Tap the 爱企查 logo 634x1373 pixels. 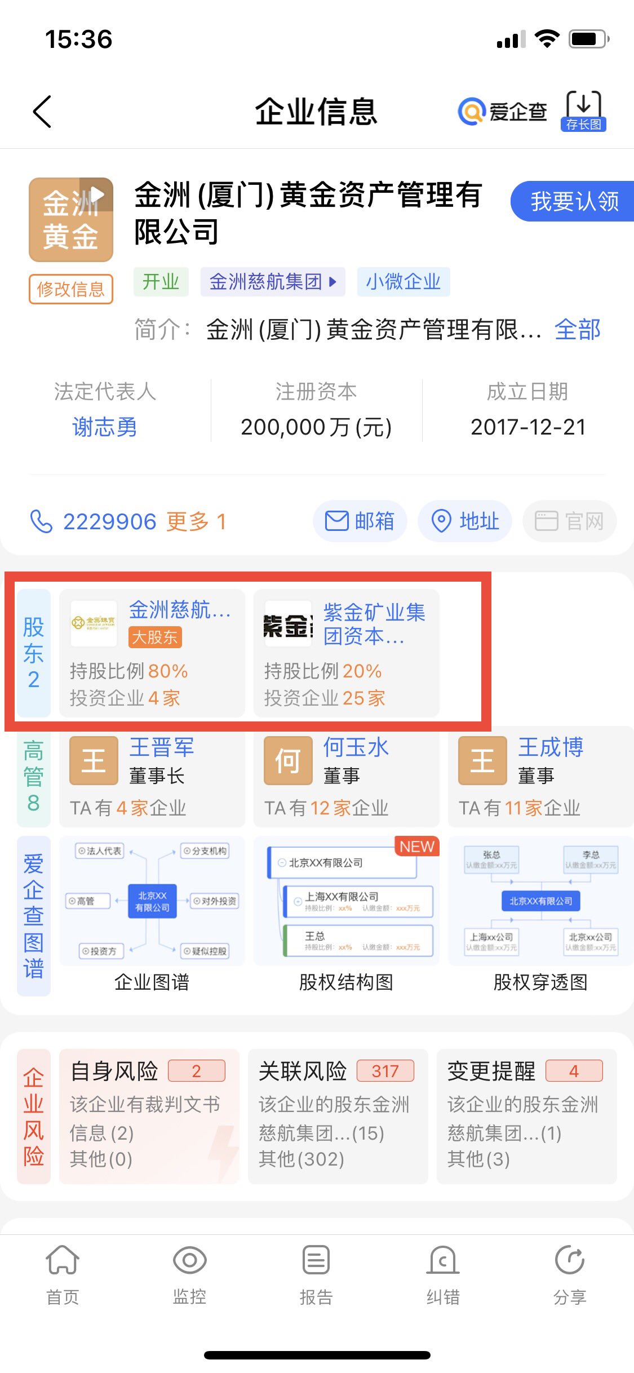502,111
